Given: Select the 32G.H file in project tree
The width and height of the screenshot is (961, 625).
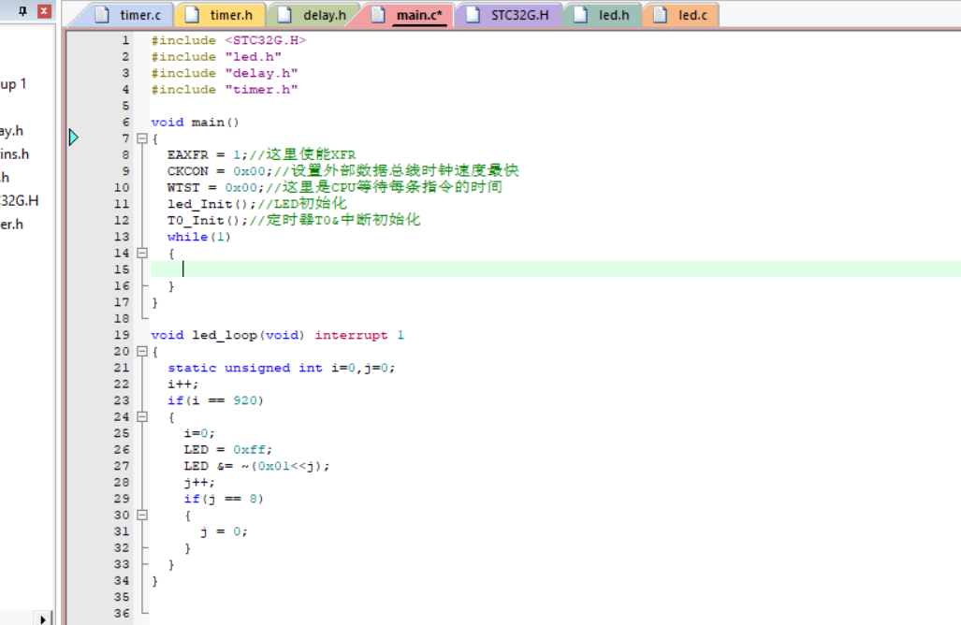Looking at the screenshot, I should 20,200.
